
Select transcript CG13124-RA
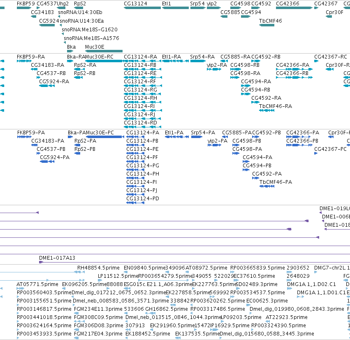[x=140, y=57]
